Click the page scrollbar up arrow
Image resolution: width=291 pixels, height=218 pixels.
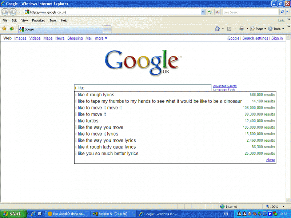point(288,37)
